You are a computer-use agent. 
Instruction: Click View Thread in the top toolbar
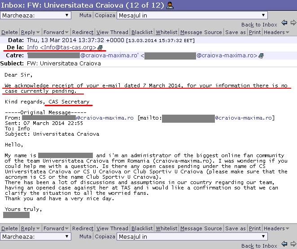pyautogui.click(x=112, y=32)
